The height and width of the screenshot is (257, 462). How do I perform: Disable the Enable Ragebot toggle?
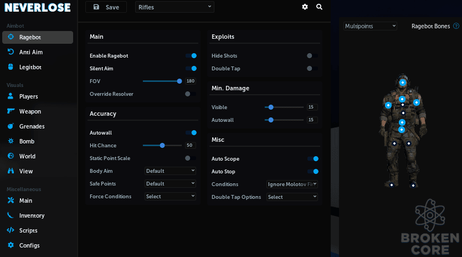click(x=191, y=56)
